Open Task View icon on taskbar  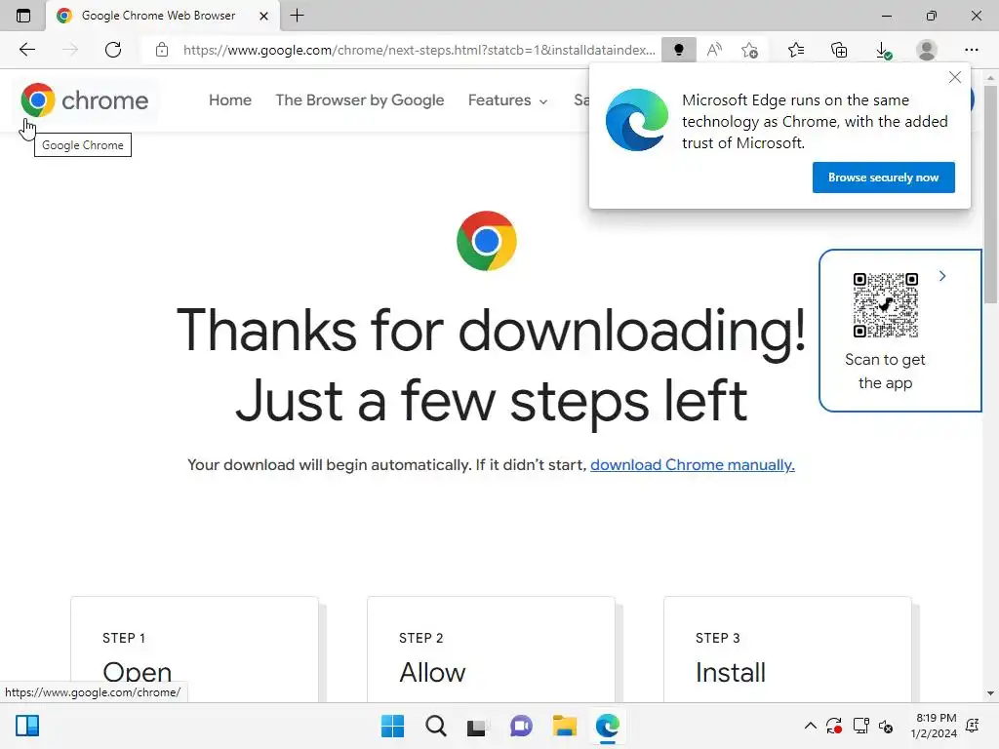pos(476,726)
